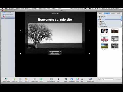The image size is (123, 92).
Task: Click the green meadow tree thumbnail
Action: pyautogui.click(x=105, y=46)
